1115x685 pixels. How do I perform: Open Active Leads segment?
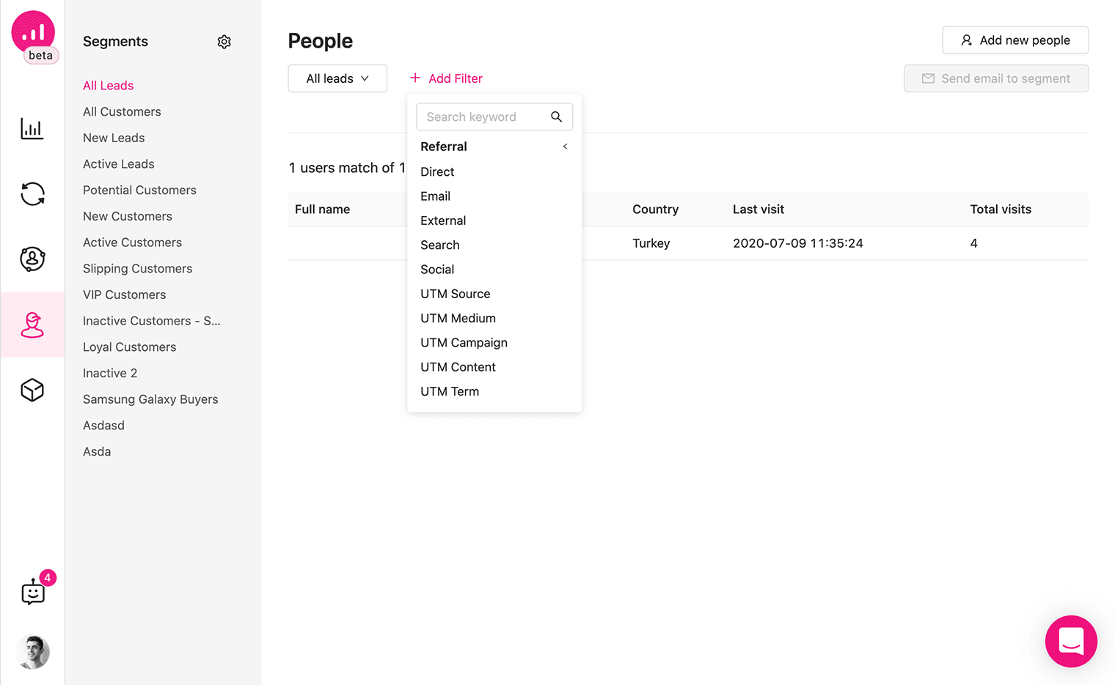coord(119,164)
